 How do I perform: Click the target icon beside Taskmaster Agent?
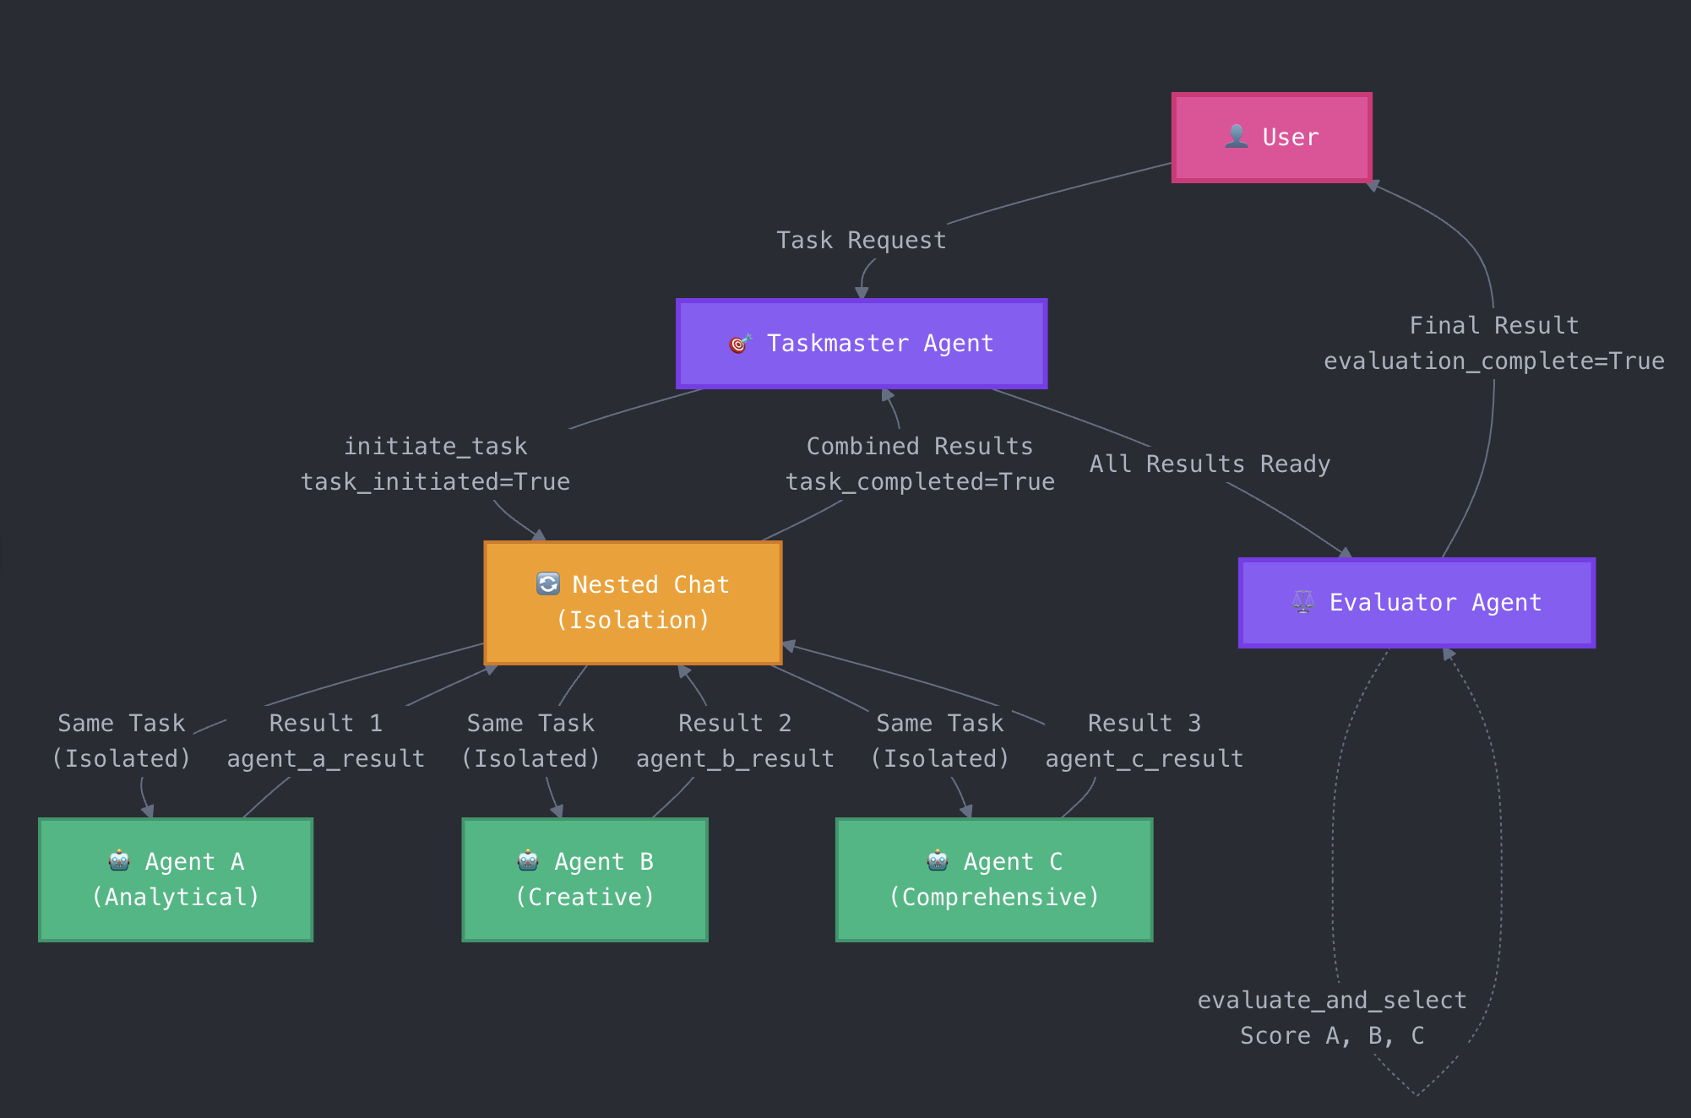point(740,344)
